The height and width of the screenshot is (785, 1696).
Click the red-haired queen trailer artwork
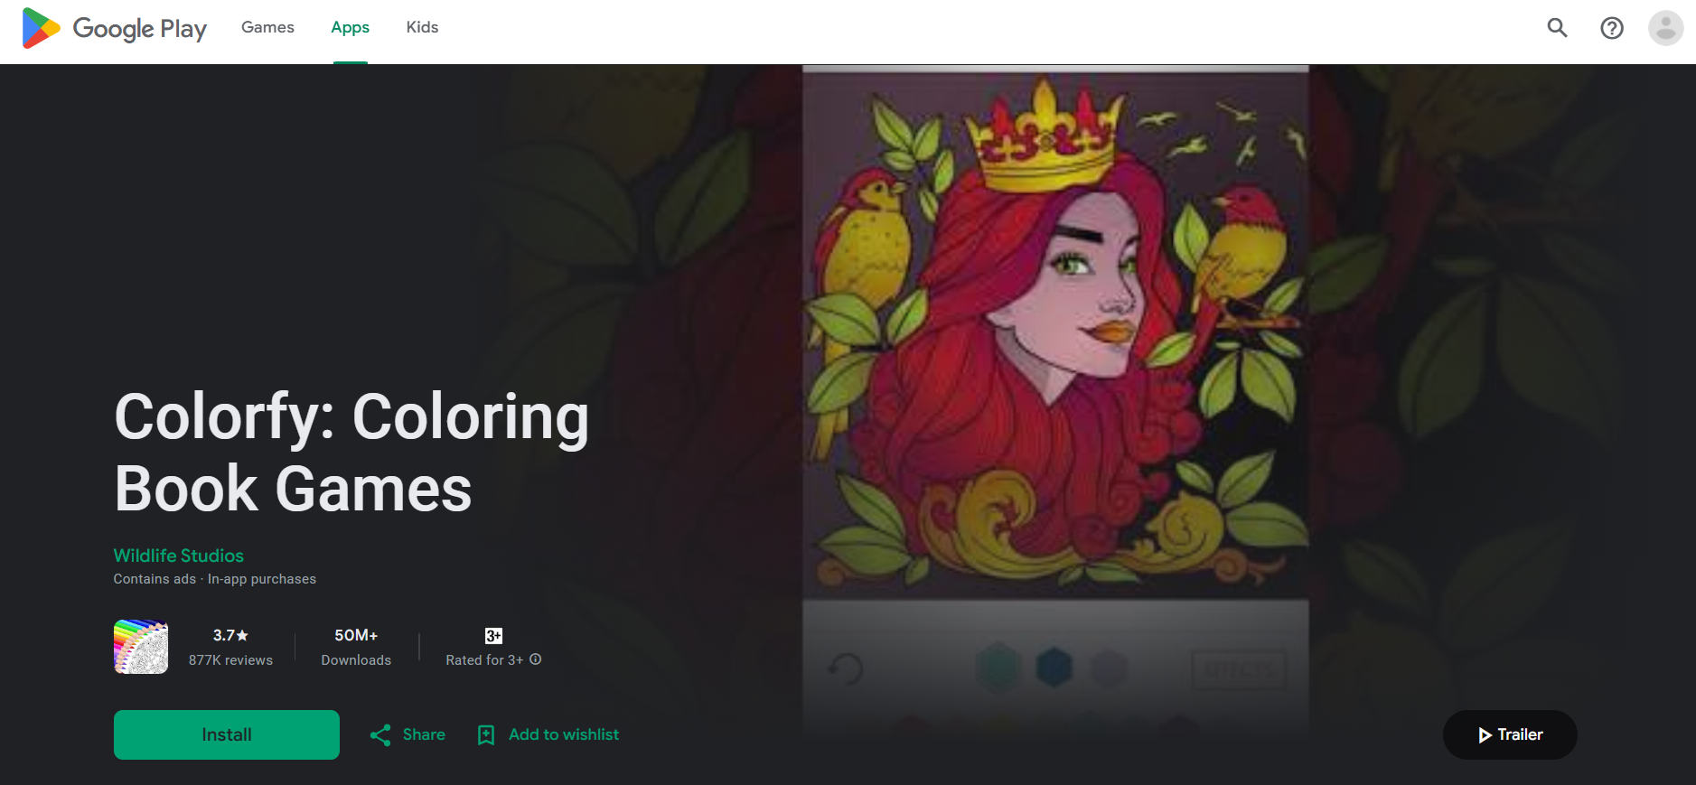tap(1055, 334)
